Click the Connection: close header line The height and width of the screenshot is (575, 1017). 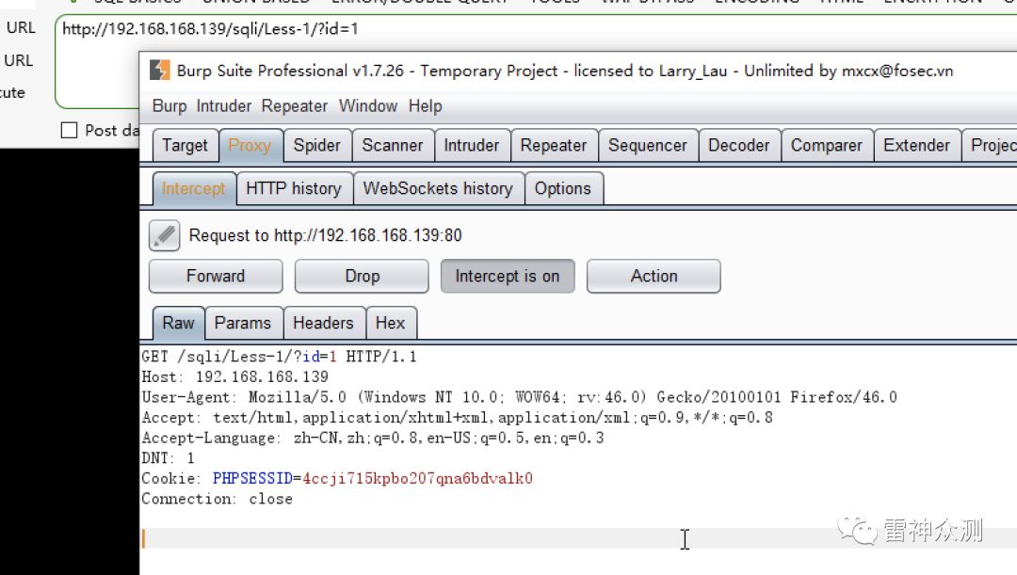[x=218, y=499]
